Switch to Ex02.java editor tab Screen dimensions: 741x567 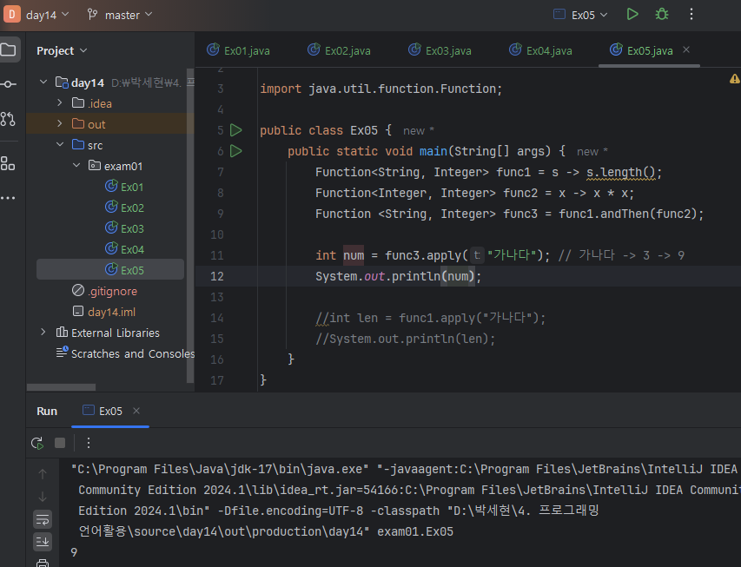tap(340, 50)
